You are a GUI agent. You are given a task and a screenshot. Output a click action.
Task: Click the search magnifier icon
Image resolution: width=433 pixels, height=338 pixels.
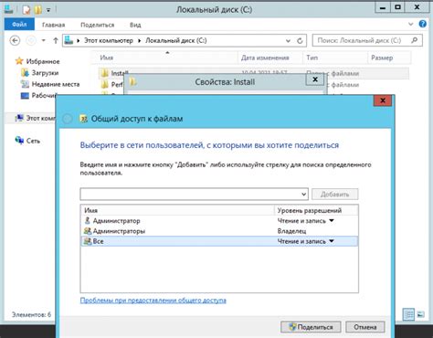(414, 40)
